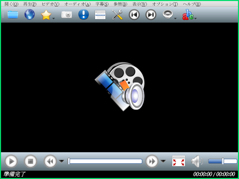Expand the subtitle track dropdown arrow

(196, 18)
